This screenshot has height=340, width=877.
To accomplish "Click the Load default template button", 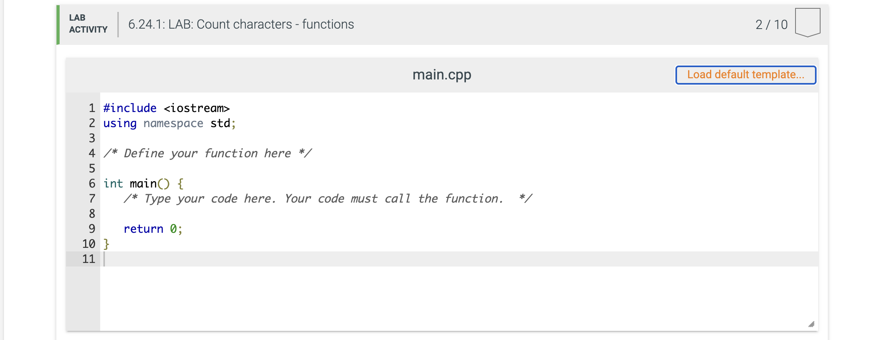I will tap(745, 75).
